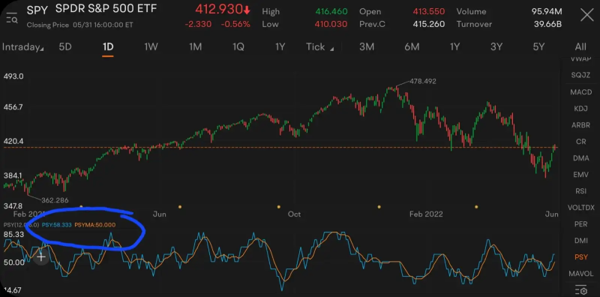Enable the DMA indicator
The width and height of the screenshot is (600, 297).
coord(580,158)
